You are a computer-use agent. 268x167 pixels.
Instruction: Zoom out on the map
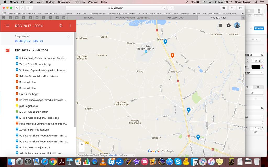tap(82, 150)
